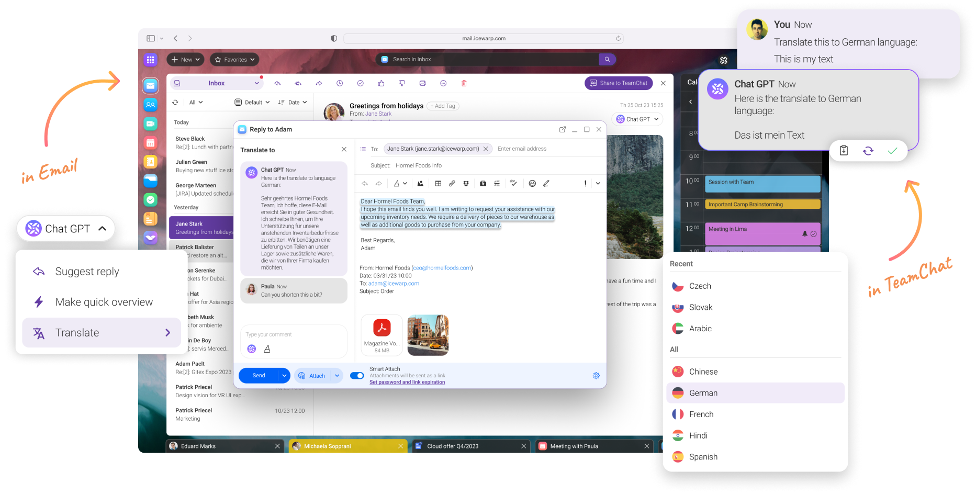Expand the font formatting dropdown in the editor
Image resolution: width=976 pixels, height=494 pixels.
[400, 183]
